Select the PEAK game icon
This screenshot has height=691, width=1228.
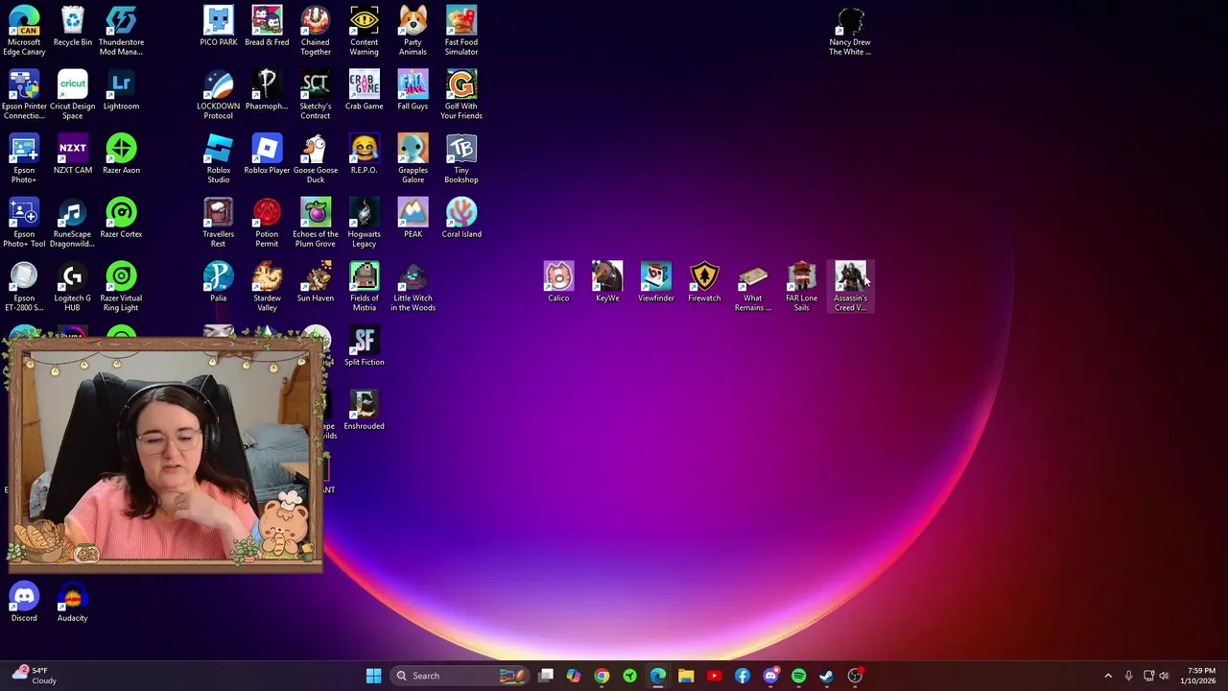click(413, 218)
